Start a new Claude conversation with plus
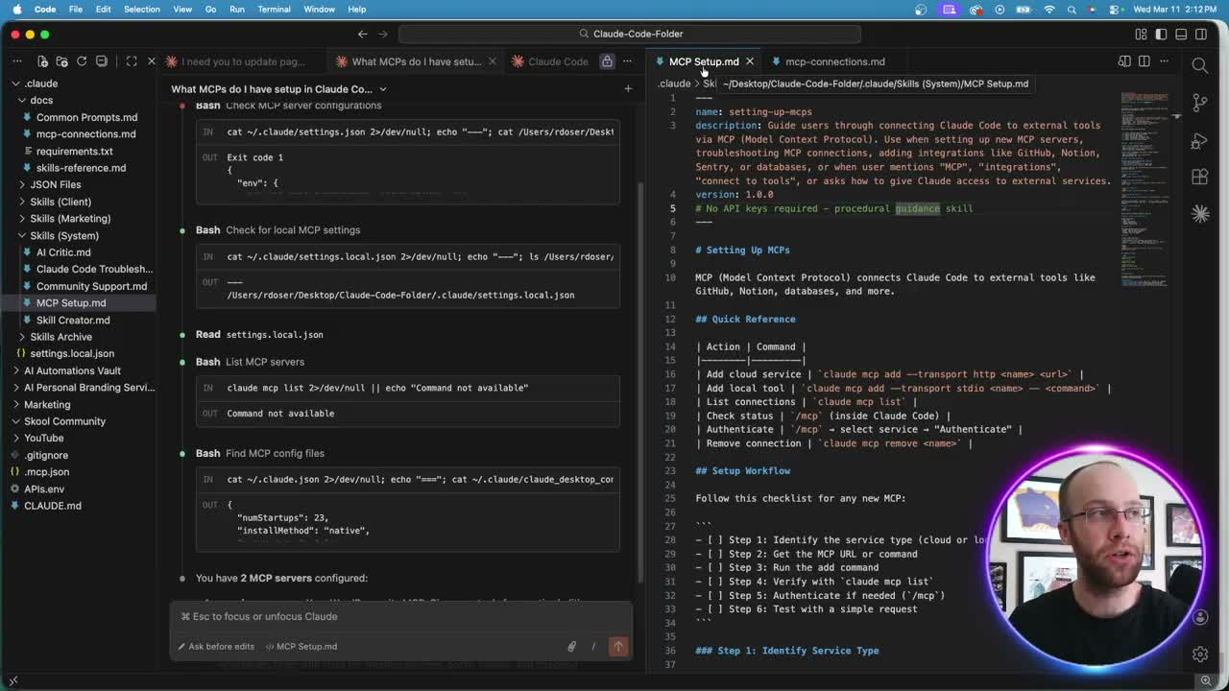Screen dimensions: 1229x691 628,89
